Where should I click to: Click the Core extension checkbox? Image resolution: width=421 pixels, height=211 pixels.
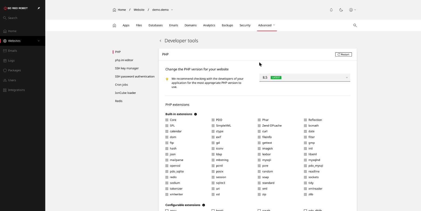pyautogui.click(x=167, y=120)
